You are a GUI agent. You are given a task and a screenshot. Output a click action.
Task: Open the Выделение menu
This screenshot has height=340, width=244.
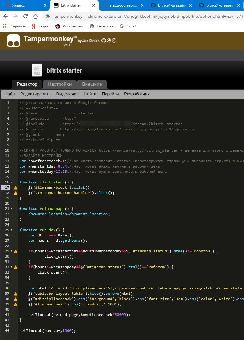click(x=67, y=94)
